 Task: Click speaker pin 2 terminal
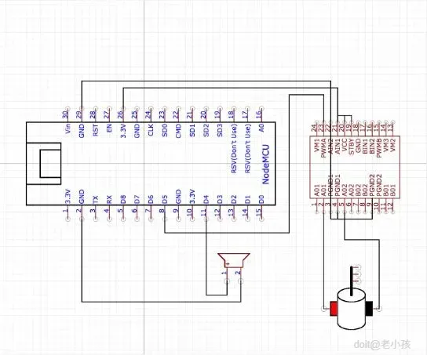[241, 281]
